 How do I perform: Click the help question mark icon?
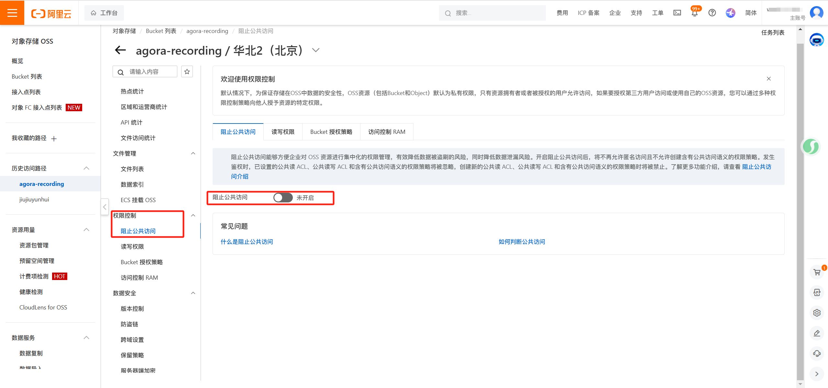(712, 13)
